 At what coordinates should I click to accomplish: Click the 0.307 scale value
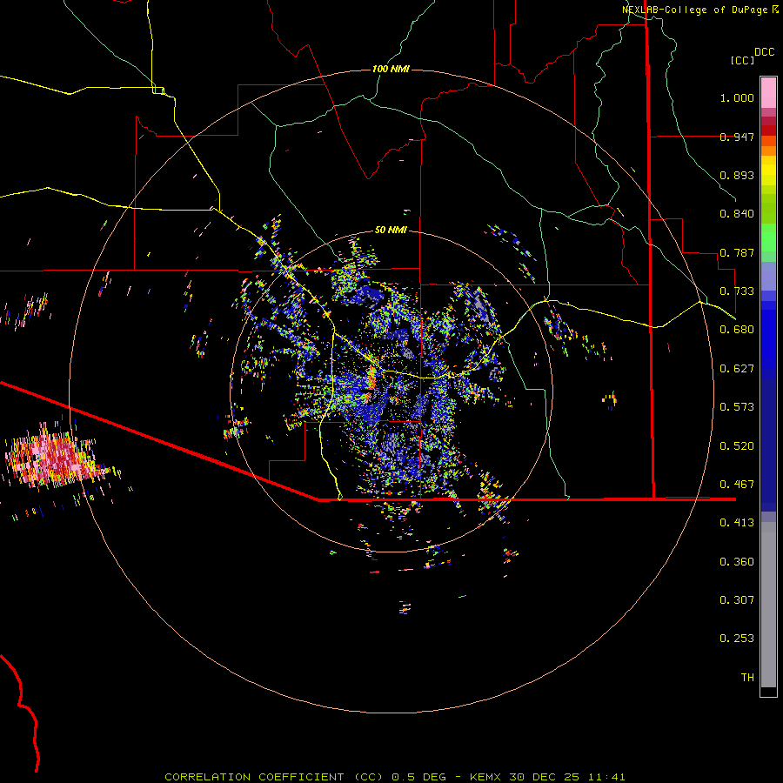click(737, 600)
